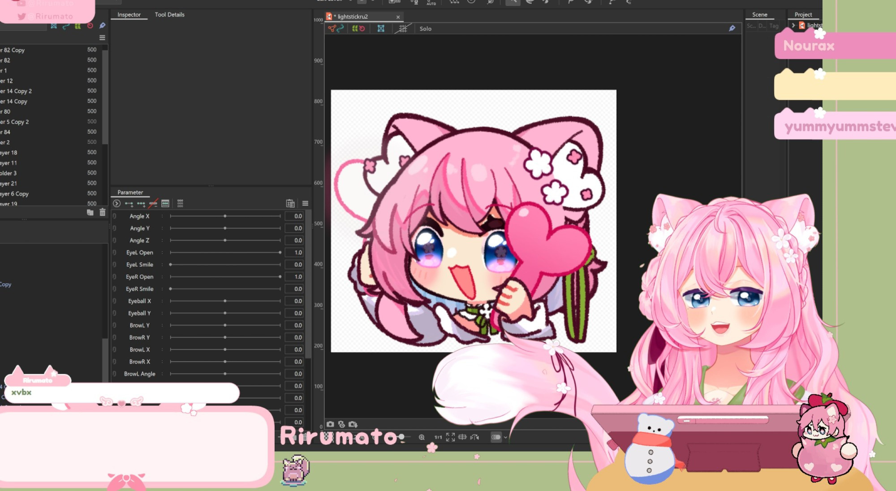The image size is (896, 491).
Task: Click the Angle Y value field
Action: click(x=295, y=228)
